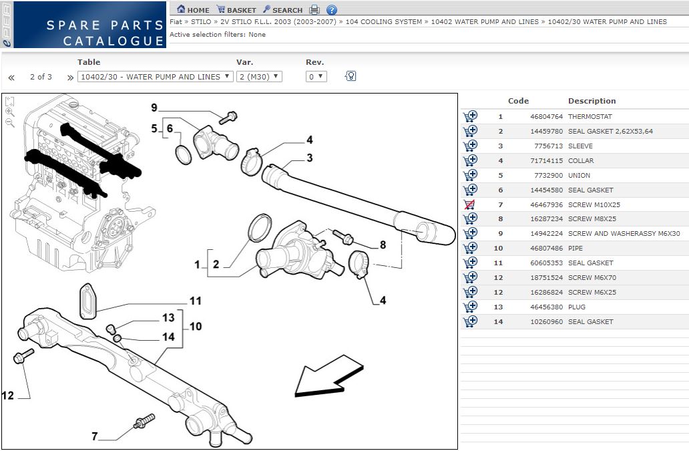
Task: Add SCREW M8X25 to basket
Action: (x=470, y=219)
